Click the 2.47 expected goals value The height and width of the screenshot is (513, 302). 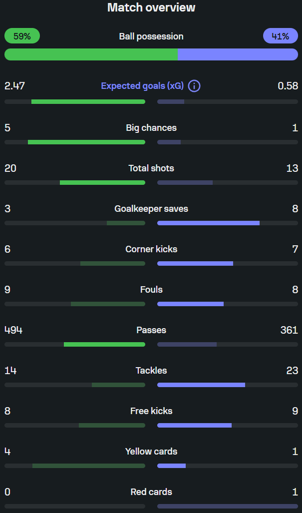pyautogui.click(x=15, y=86)
